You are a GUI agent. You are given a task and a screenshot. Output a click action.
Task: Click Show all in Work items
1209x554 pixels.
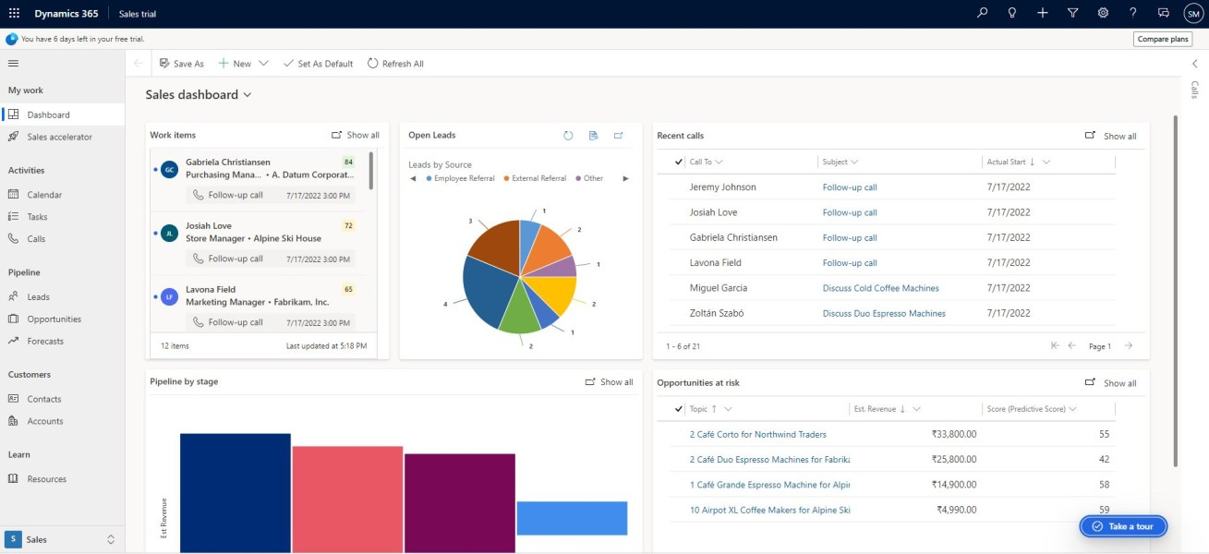356,135
